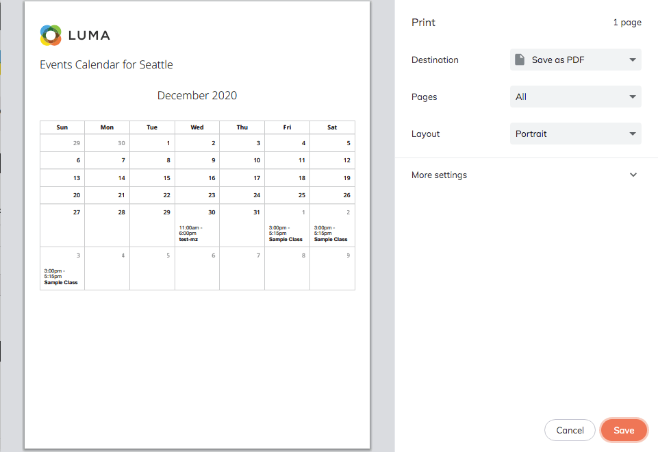The width and height of the screenshot is (658, 452).
Task: Open the Layout dropdown set to Portrait
Action: (575, 134)
